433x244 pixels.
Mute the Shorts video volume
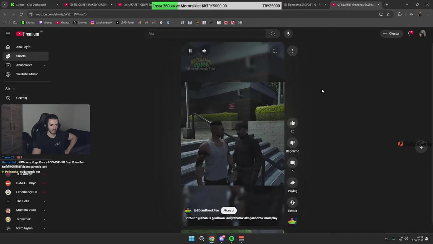[x=204, y=51]
